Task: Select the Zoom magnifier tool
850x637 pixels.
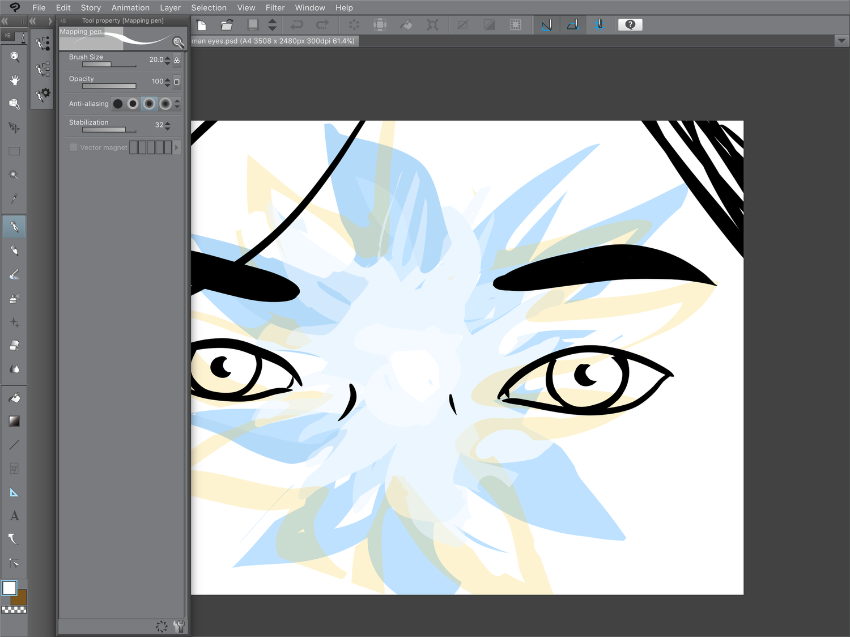Action: [14, 57]
